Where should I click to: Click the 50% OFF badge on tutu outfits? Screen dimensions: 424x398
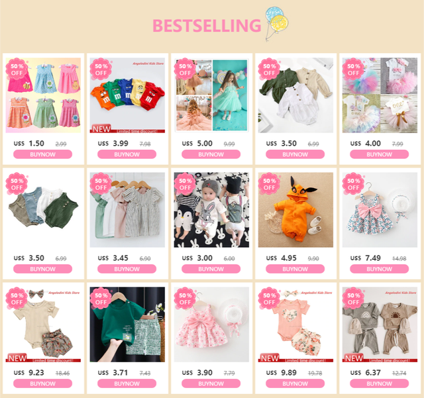(353, 70)
